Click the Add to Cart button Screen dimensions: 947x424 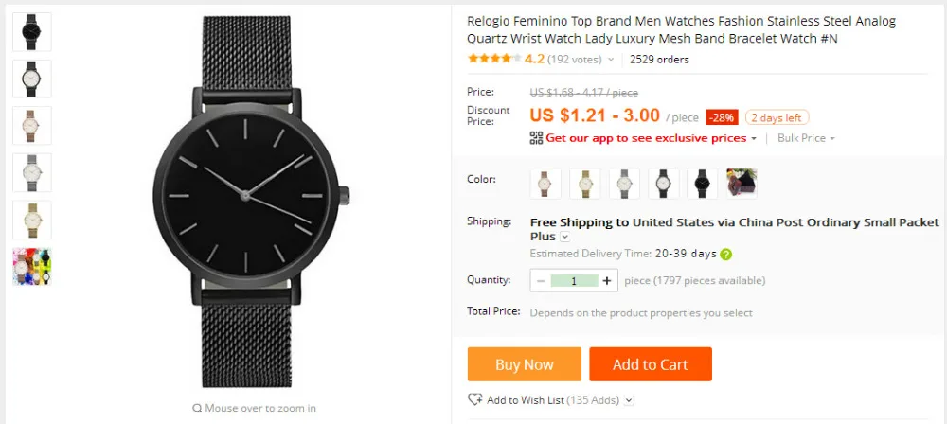pos(650,364)
